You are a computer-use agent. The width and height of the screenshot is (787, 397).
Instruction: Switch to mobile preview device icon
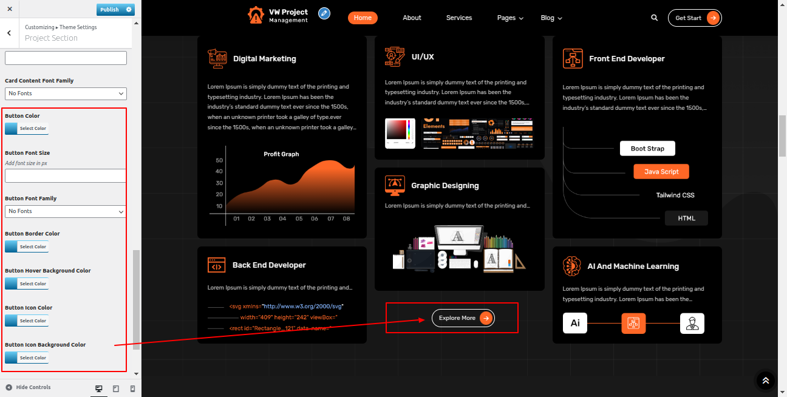[132, 389]
